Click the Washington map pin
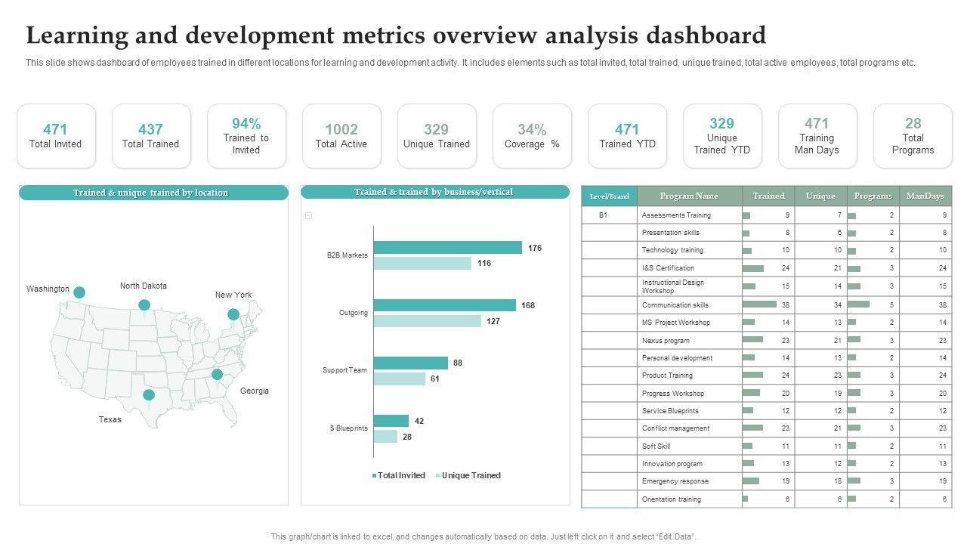 [x=79, y=292]
